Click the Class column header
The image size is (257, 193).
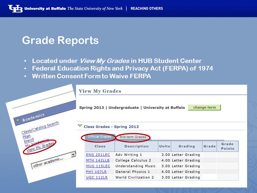(100, 146)
